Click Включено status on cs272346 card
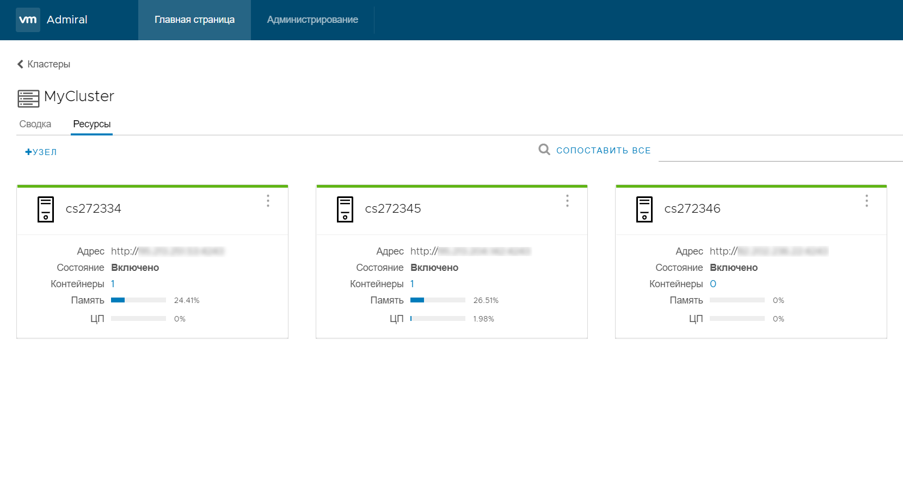 pyautogui.click(x=734, y=268)
